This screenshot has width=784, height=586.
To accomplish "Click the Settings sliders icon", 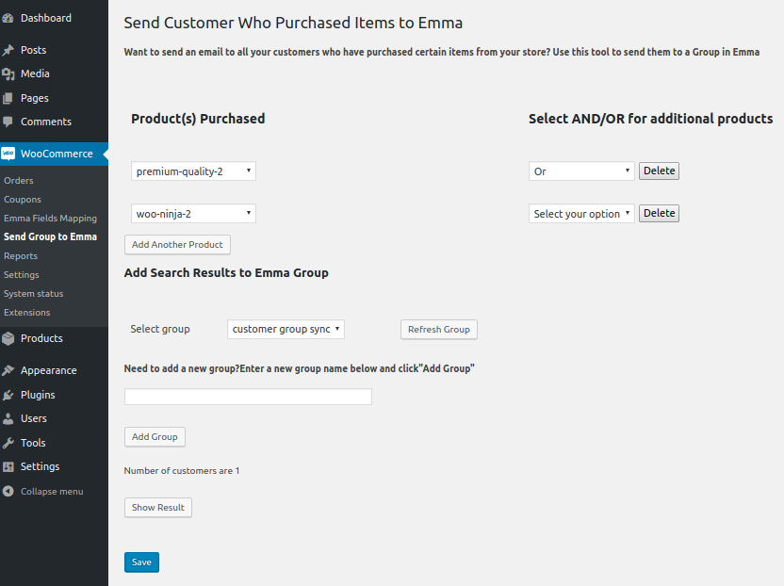I will click(x=8, y=467).
